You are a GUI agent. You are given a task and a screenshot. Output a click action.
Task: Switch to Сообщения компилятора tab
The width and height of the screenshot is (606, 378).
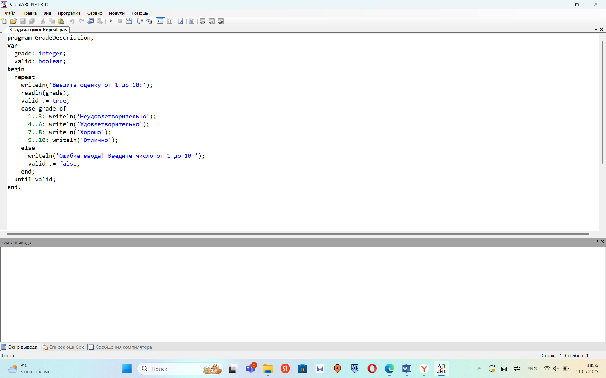click(121, 347)
